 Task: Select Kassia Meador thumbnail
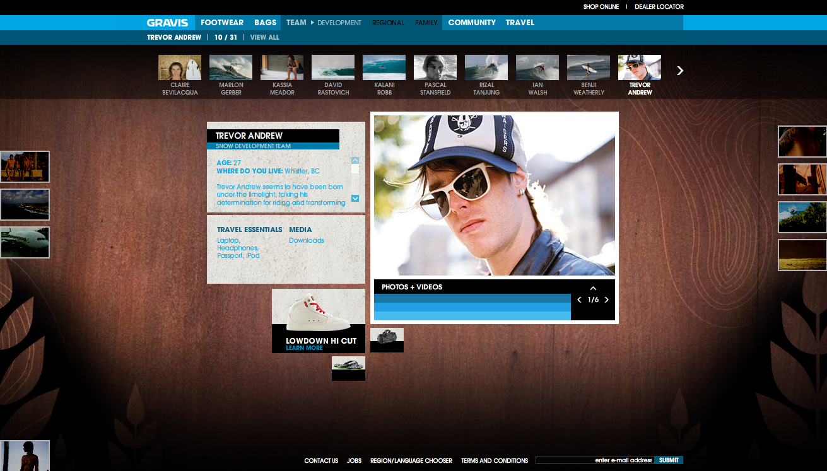pyautogui.click(x=282, y=67)
